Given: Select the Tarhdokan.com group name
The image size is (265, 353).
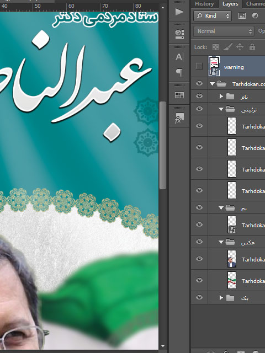Looking at the screenshot, I should pos(248,84).
